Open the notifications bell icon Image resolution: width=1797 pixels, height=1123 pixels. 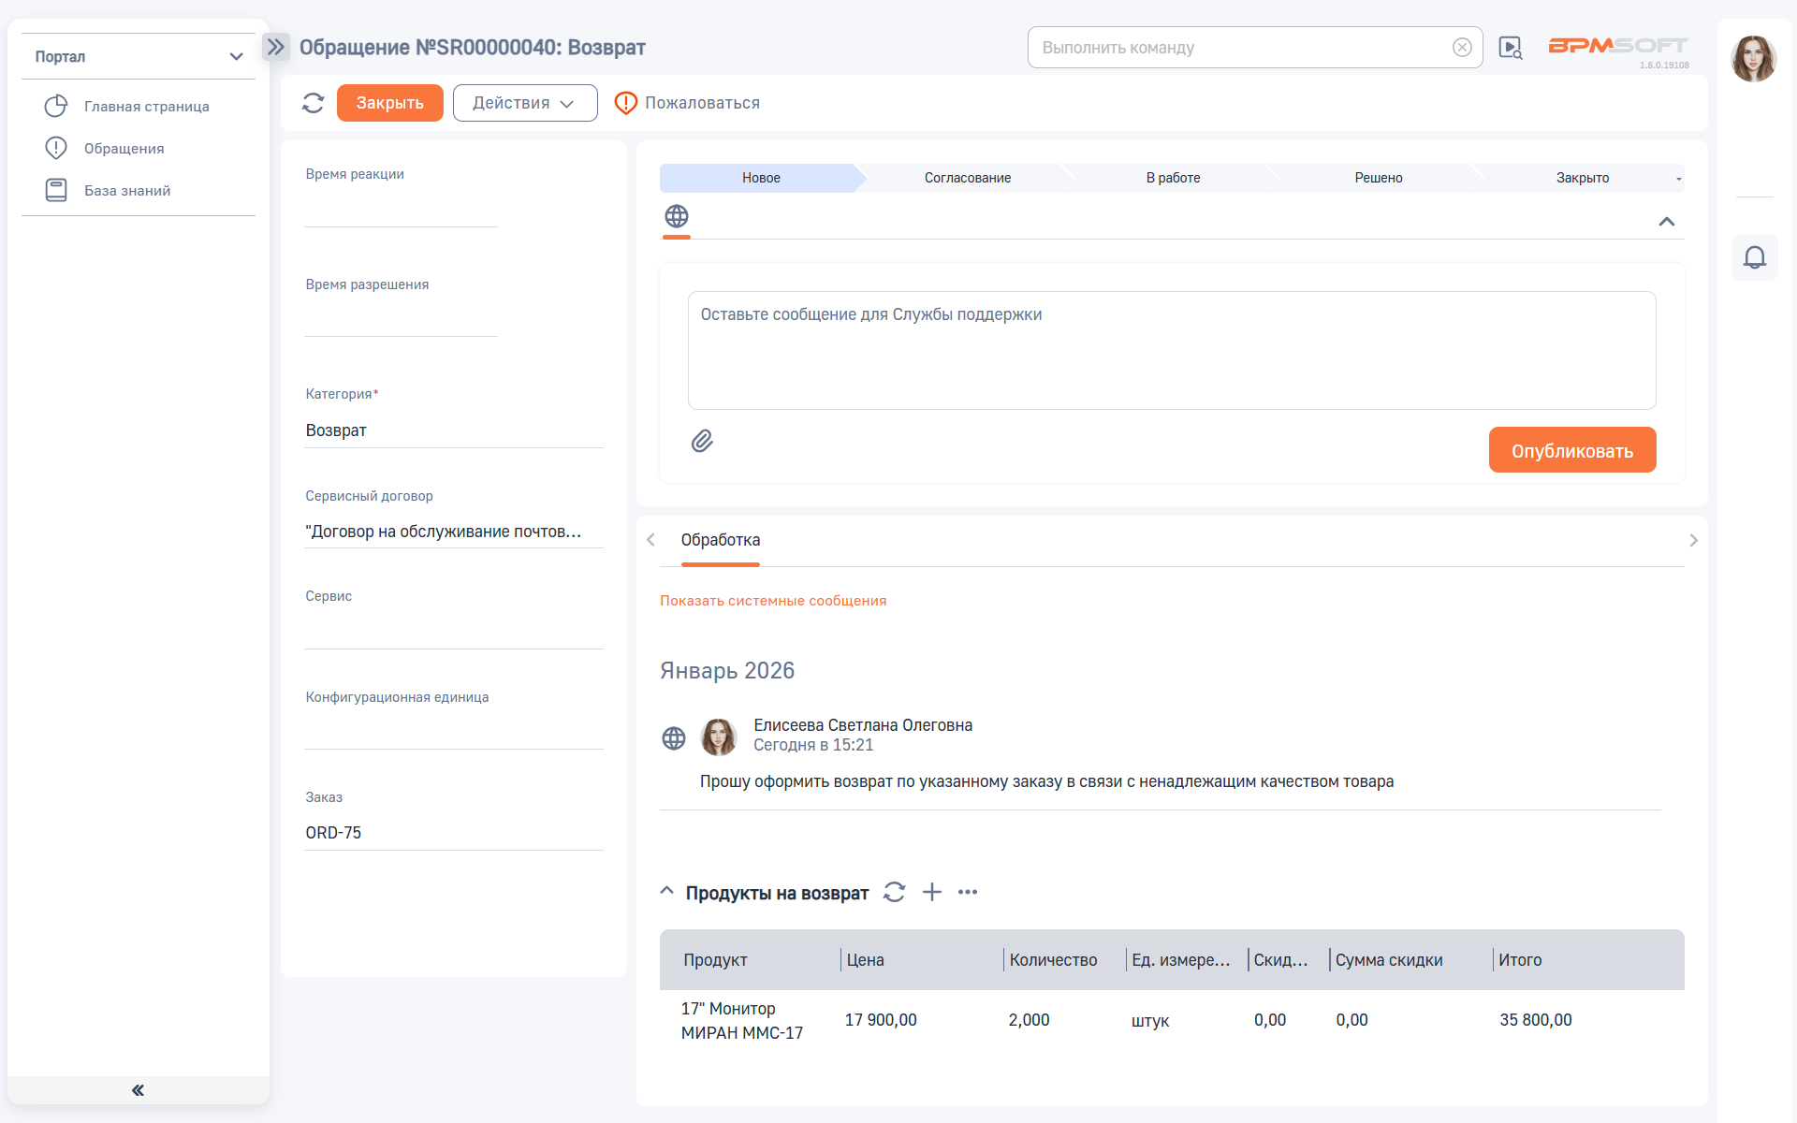pos(1755,257)
